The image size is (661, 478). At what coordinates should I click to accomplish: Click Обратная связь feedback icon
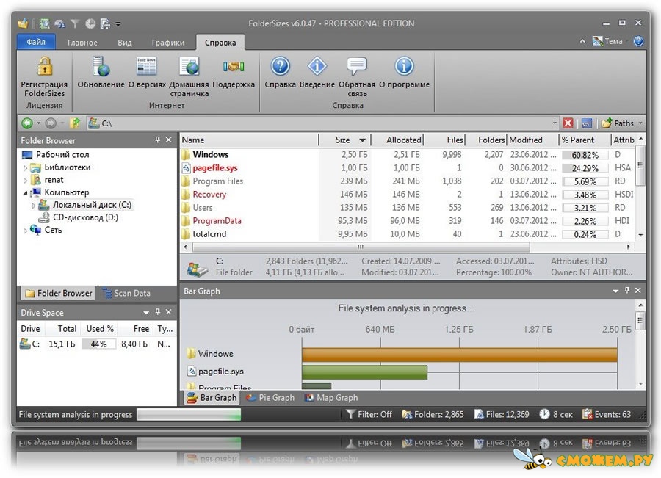[x=357, y=66]
